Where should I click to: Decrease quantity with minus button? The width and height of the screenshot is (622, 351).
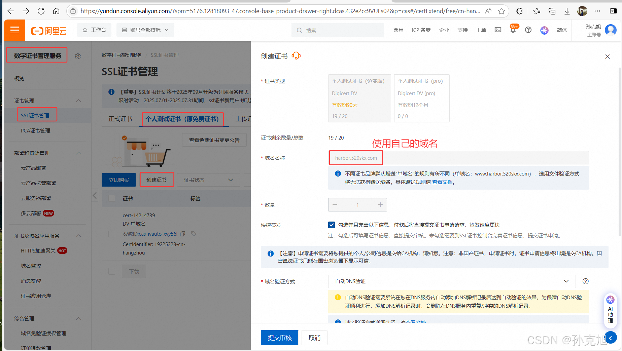pos(335,205)
